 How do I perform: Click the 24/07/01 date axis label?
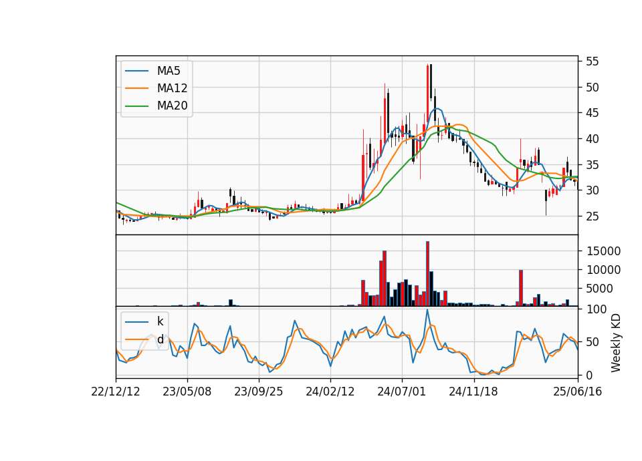[402, 392]
